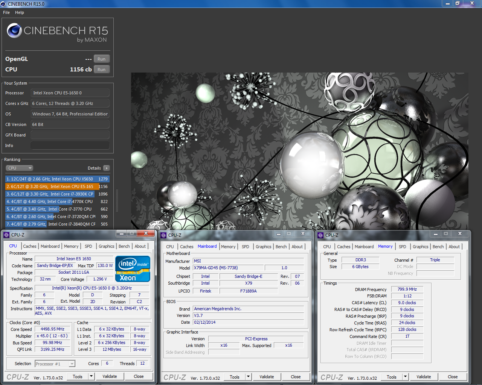Click the Intel Xeon inside badge

tap(133, 268)
